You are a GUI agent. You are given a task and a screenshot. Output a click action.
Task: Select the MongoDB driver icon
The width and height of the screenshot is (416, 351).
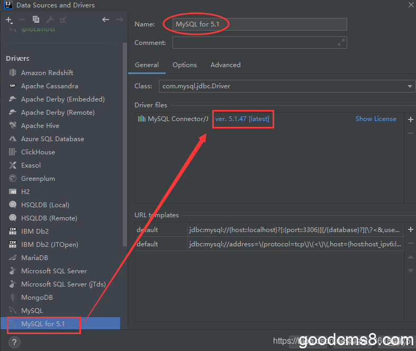[x=13, y=297]
